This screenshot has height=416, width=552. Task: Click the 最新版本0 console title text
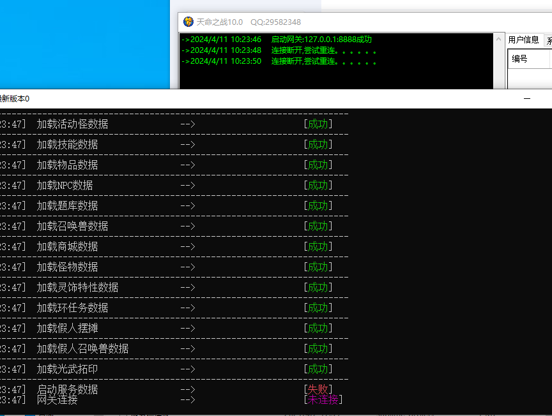[x=14, y=99]
